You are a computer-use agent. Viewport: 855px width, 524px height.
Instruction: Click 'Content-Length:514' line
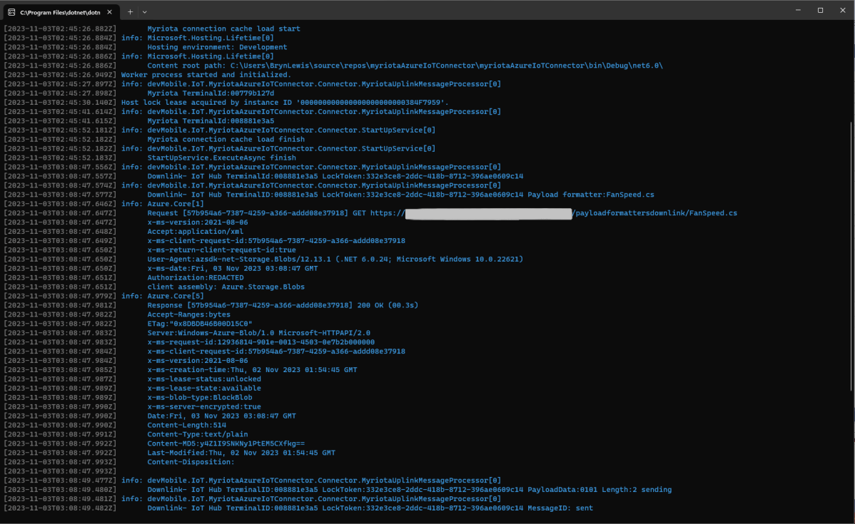(186, 426)
